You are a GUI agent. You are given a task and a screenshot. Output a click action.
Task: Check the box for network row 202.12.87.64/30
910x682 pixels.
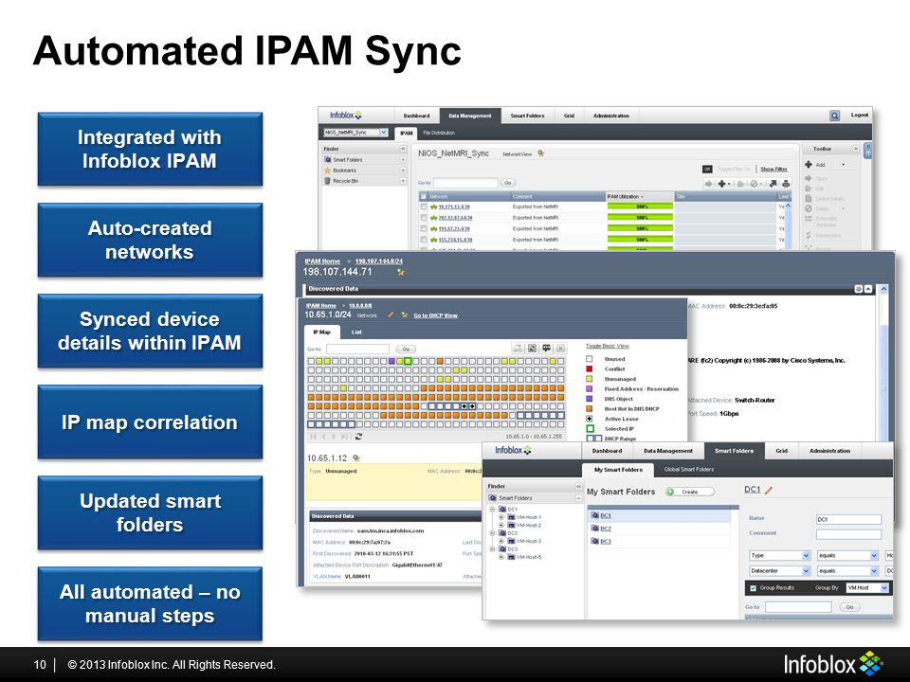click(x=423, y=218)
